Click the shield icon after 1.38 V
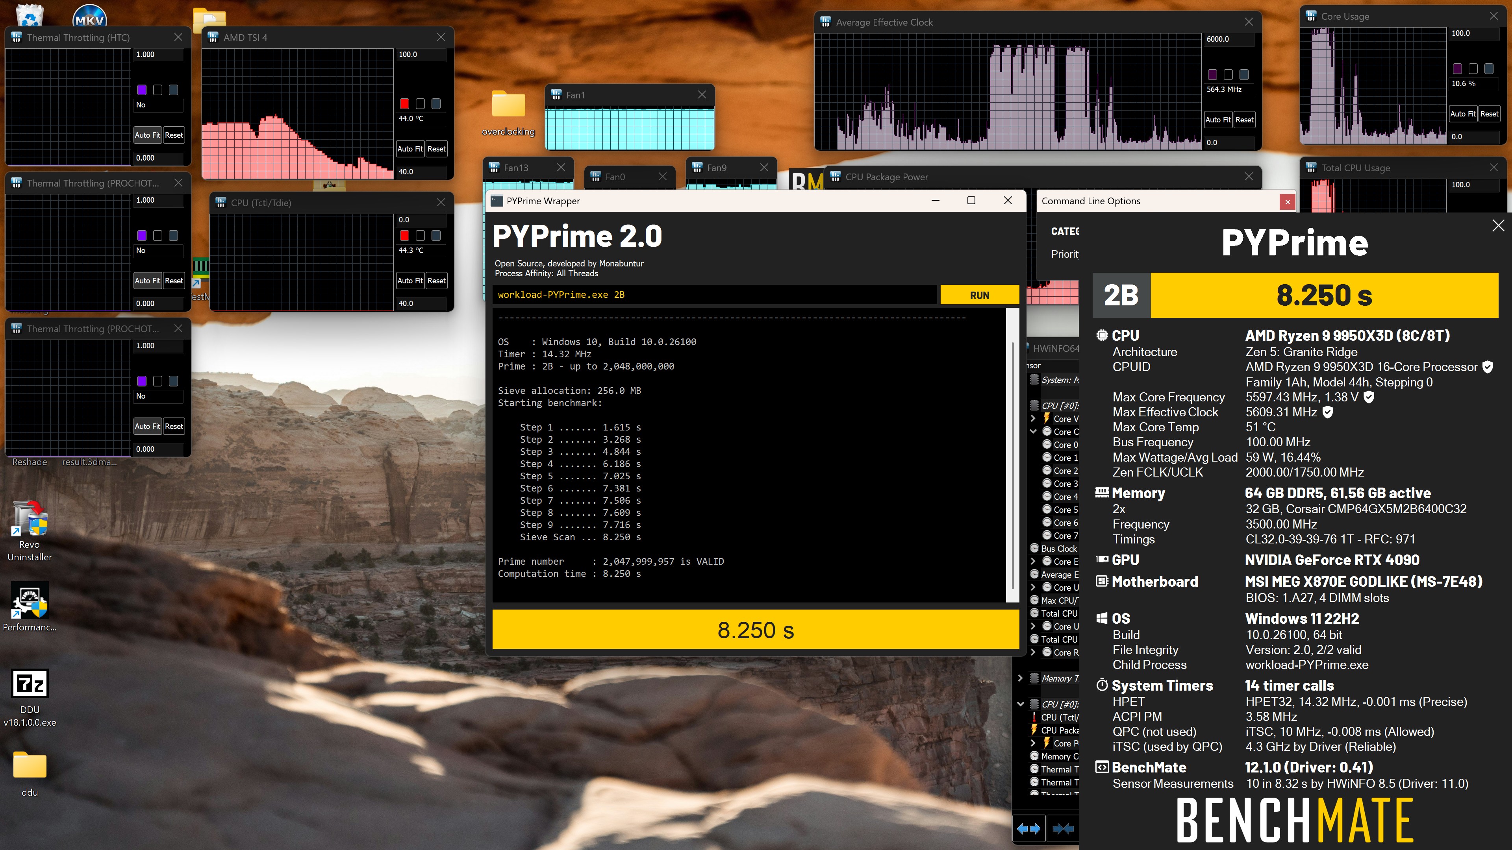The image size is (1512, 850). pos(1369,397)
